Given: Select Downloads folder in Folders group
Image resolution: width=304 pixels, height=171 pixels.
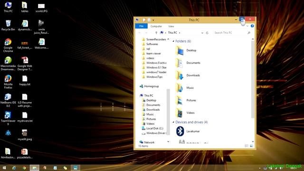Looking at the screenshot, I should pos(188,75).
